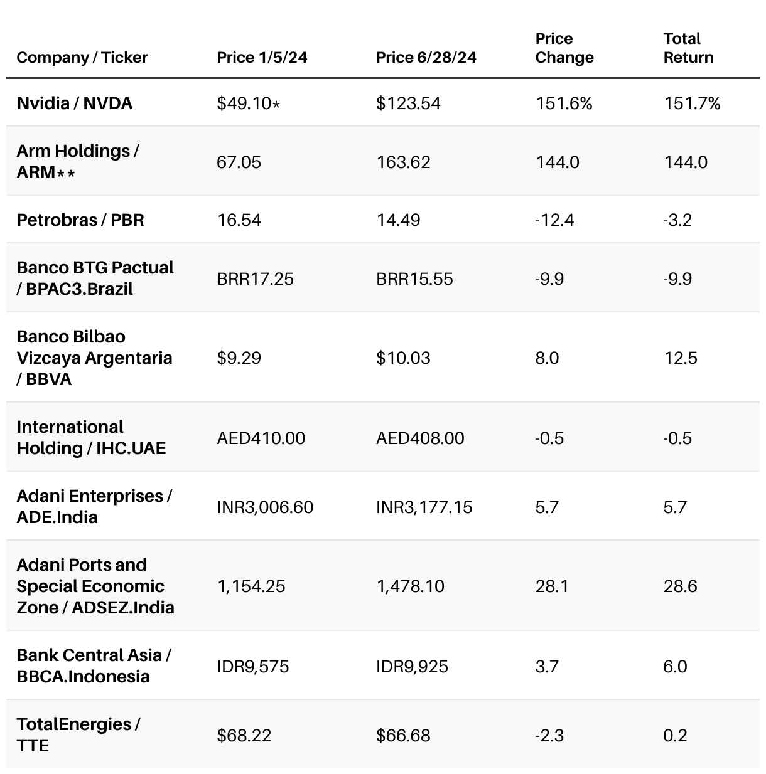
Task: Select Nvidia's 151.7% total return value
Action: click(x=692, y=103)
